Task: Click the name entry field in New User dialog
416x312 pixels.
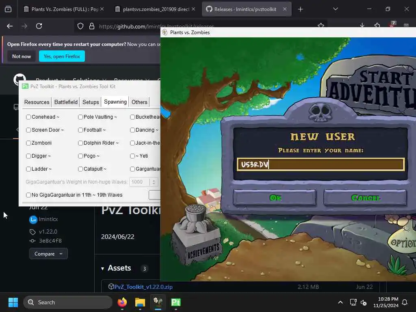Action: (321, 165)
